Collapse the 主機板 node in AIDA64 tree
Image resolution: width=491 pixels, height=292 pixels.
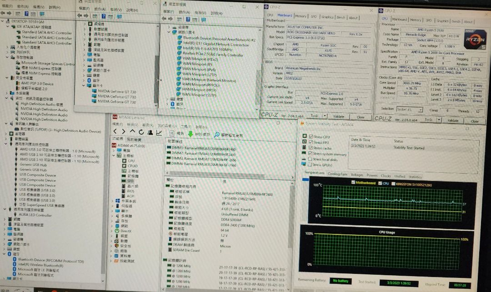coord(114,156)
